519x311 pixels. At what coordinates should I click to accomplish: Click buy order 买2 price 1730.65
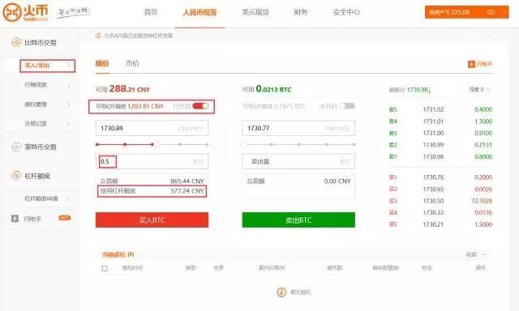[433, 190]
